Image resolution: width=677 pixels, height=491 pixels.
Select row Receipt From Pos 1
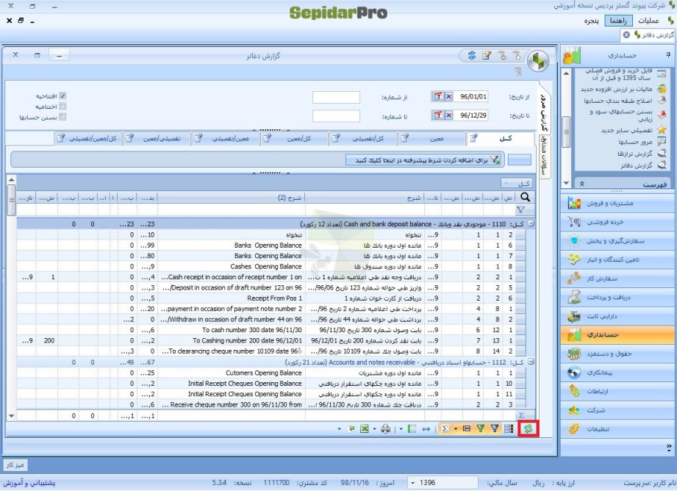271,298
